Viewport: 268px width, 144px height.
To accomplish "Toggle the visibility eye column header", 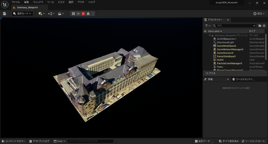I will [x=205, y=31].
